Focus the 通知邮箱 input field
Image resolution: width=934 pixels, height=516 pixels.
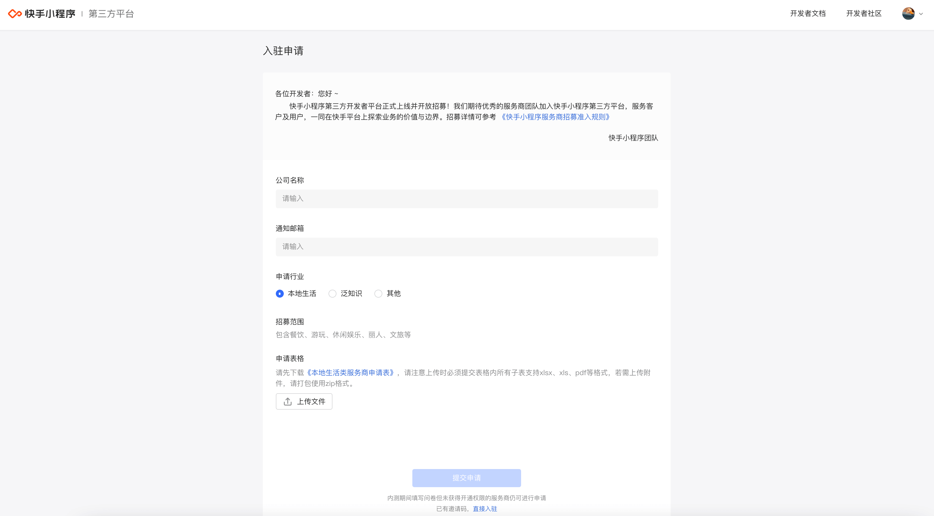[x=466, y=247]
